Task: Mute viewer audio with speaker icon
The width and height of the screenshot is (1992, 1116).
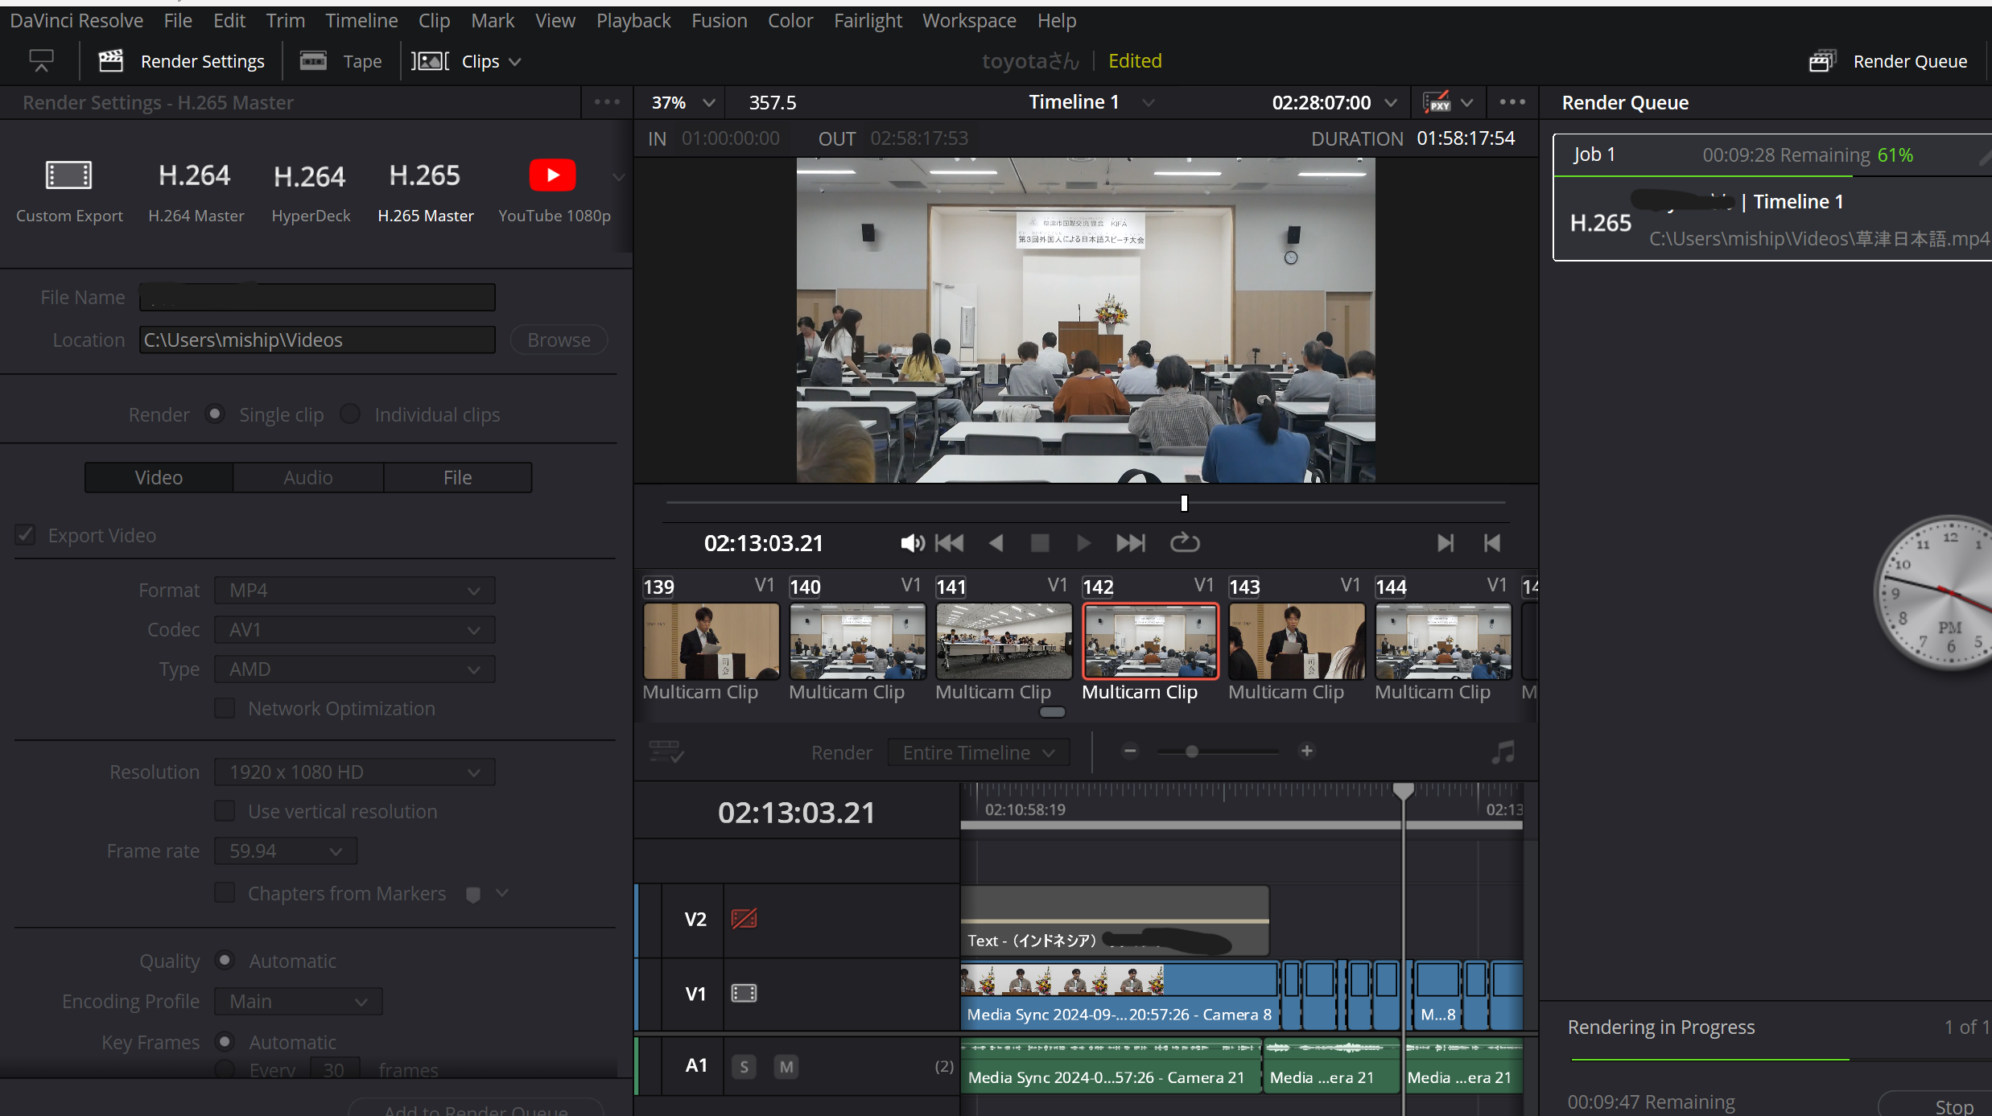Action: (x=911, y=543)
